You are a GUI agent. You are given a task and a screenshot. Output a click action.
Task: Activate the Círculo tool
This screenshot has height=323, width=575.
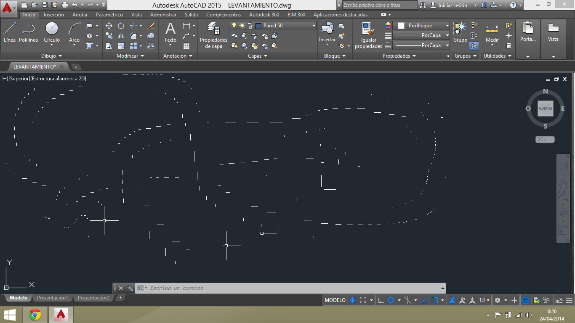[x=52, y=32]
